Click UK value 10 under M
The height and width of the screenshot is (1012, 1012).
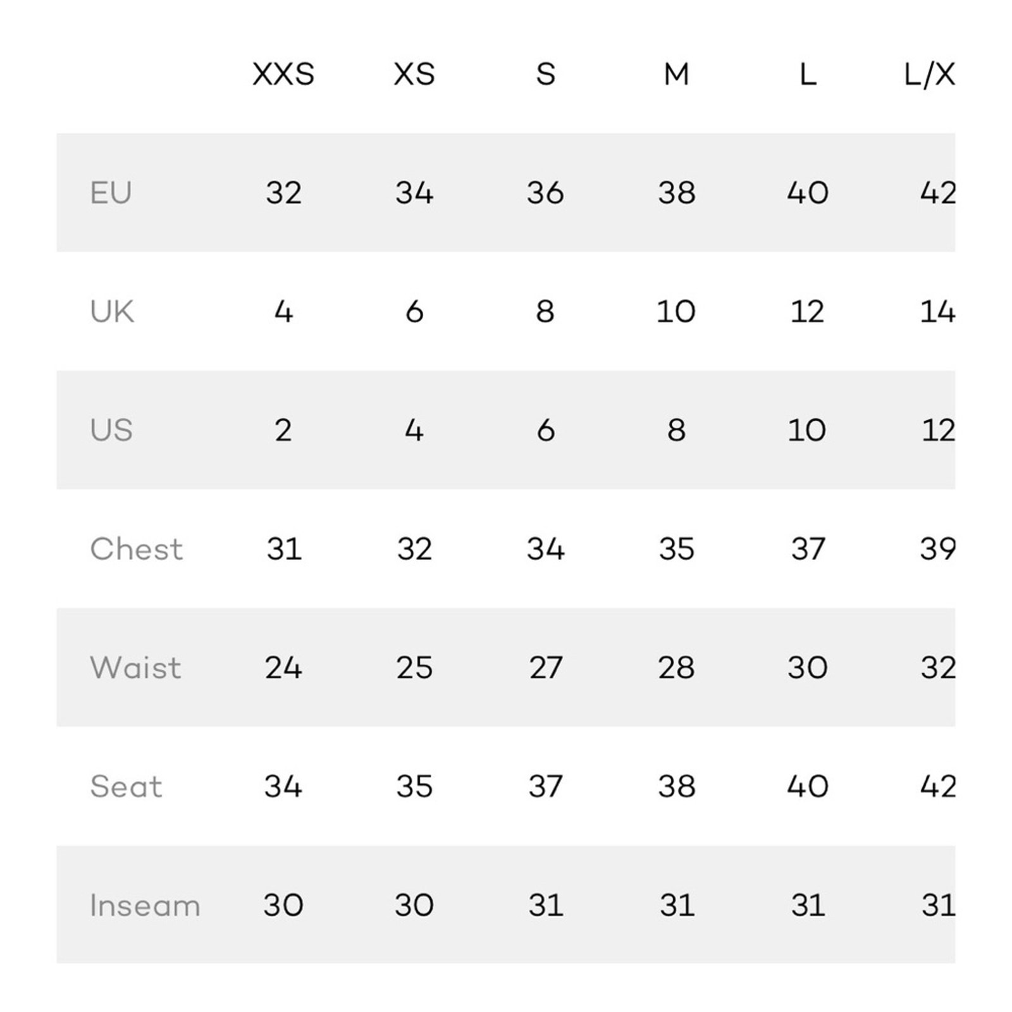pos(676,312)
